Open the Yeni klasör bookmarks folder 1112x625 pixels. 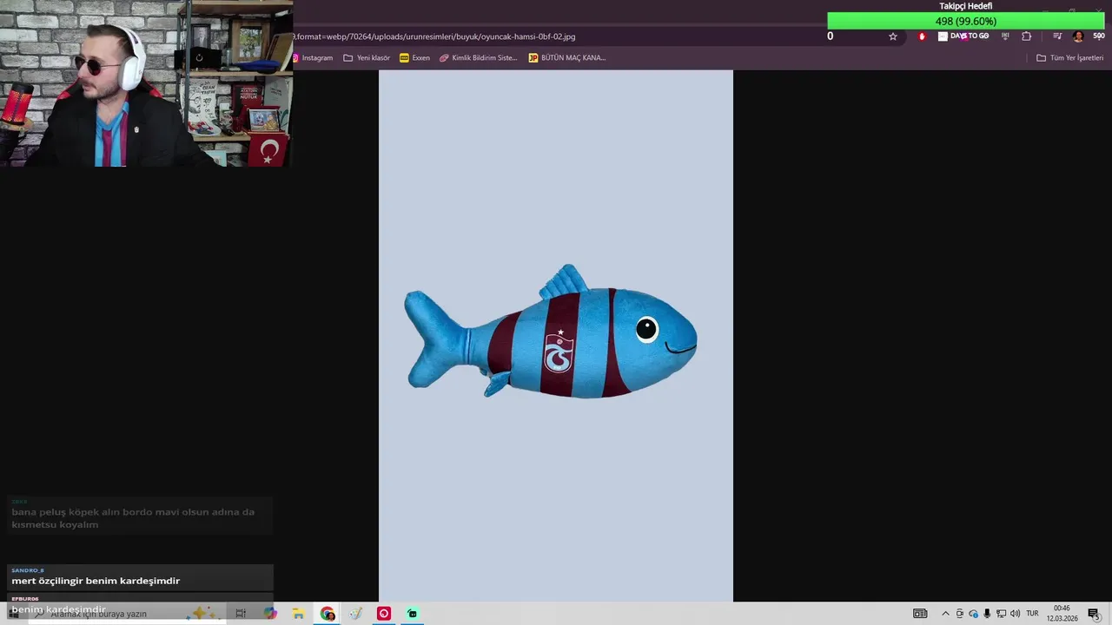(x=367, y=58)
